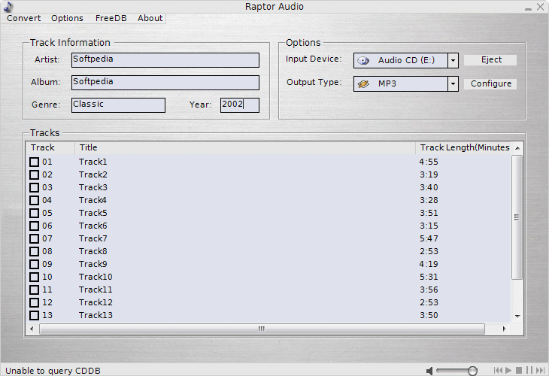This screenshot has width=549, height=376.
Task: Check the box for track 07
Action: coord(35,238)
